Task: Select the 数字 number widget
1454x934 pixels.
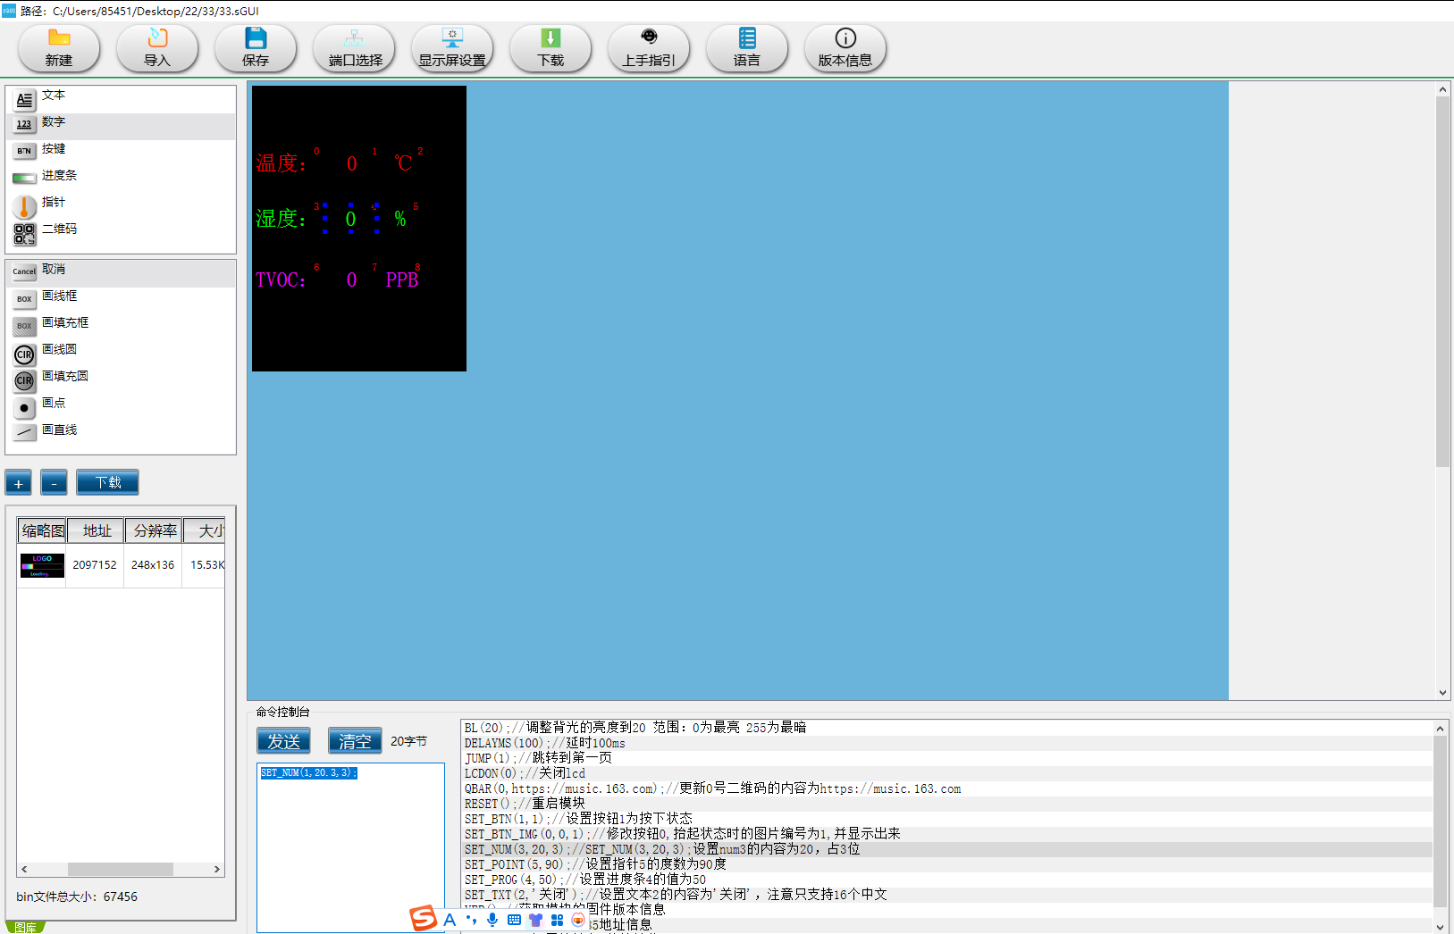Action: [x=122, y=126]
